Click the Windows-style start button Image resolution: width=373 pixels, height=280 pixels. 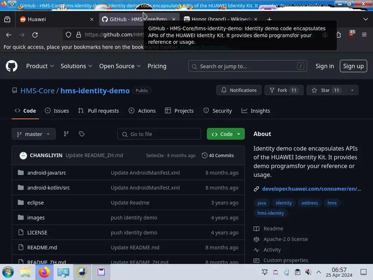click(8, 272)
